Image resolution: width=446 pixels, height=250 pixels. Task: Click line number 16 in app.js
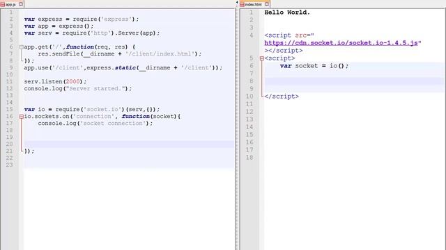(x=9, y=116)
